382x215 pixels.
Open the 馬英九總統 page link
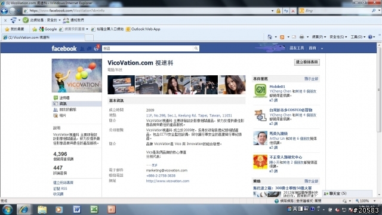[x=279, y=134]
